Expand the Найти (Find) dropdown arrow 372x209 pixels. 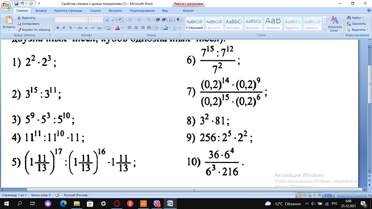tap(363, 18)
